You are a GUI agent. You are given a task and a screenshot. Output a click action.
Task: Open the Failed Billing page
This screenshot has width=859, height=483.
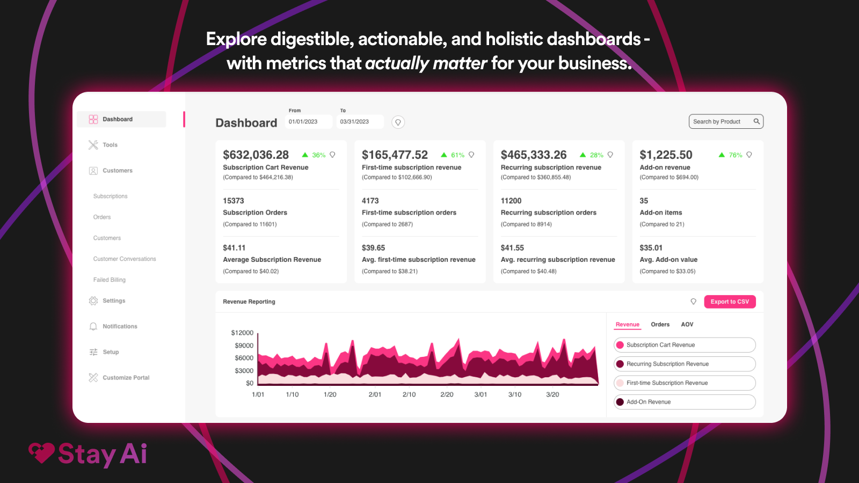pos(109,280)
